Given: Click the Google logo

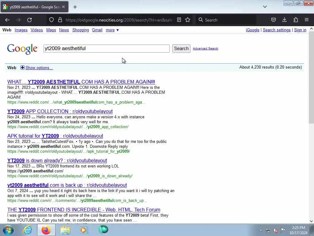Looking at the screenshot, I should click(x=22, y=49).
